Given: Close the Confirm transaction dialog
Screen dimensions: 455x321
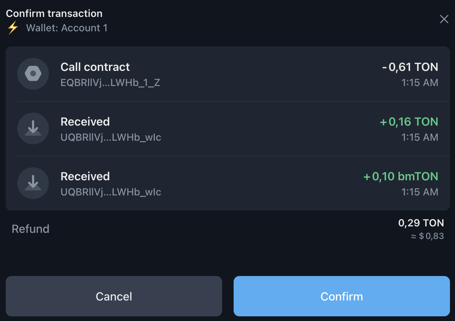Looking at the screenshot, I should tap(444, 19).
